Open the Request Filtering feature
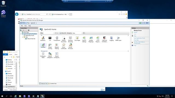 pos(57,46)
